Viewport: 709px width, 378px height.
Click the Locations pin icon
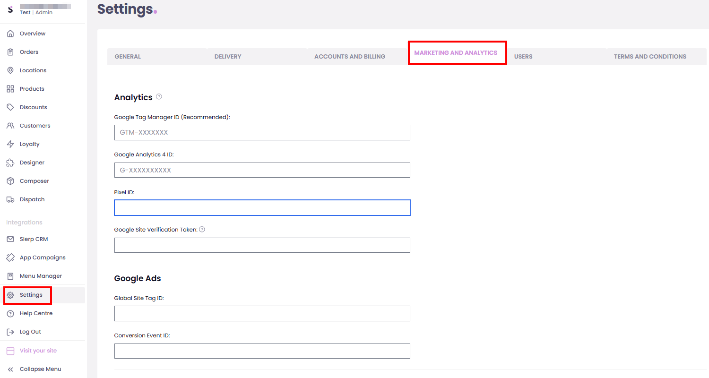tap(10, 70)
